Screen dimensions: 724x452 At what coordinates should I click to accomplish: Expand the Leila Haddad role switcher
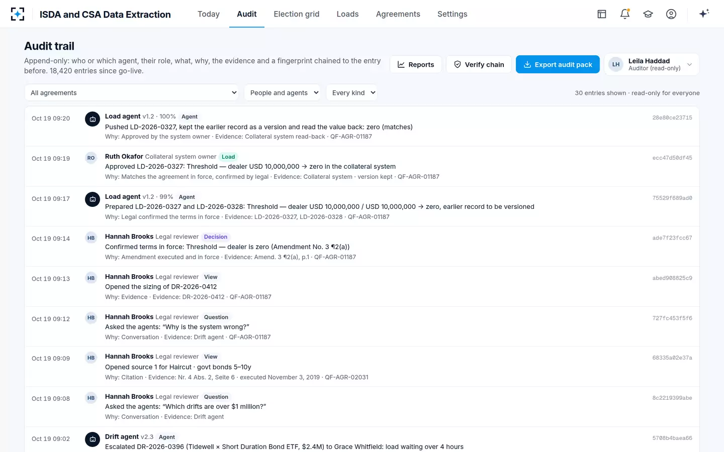652,64
